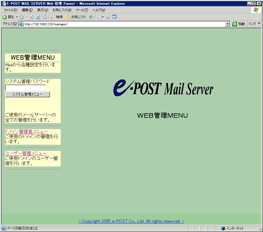This screenshot has height=232, width=263.
Task: Click the システム管理メニュー button
Action: coord(28,94)
